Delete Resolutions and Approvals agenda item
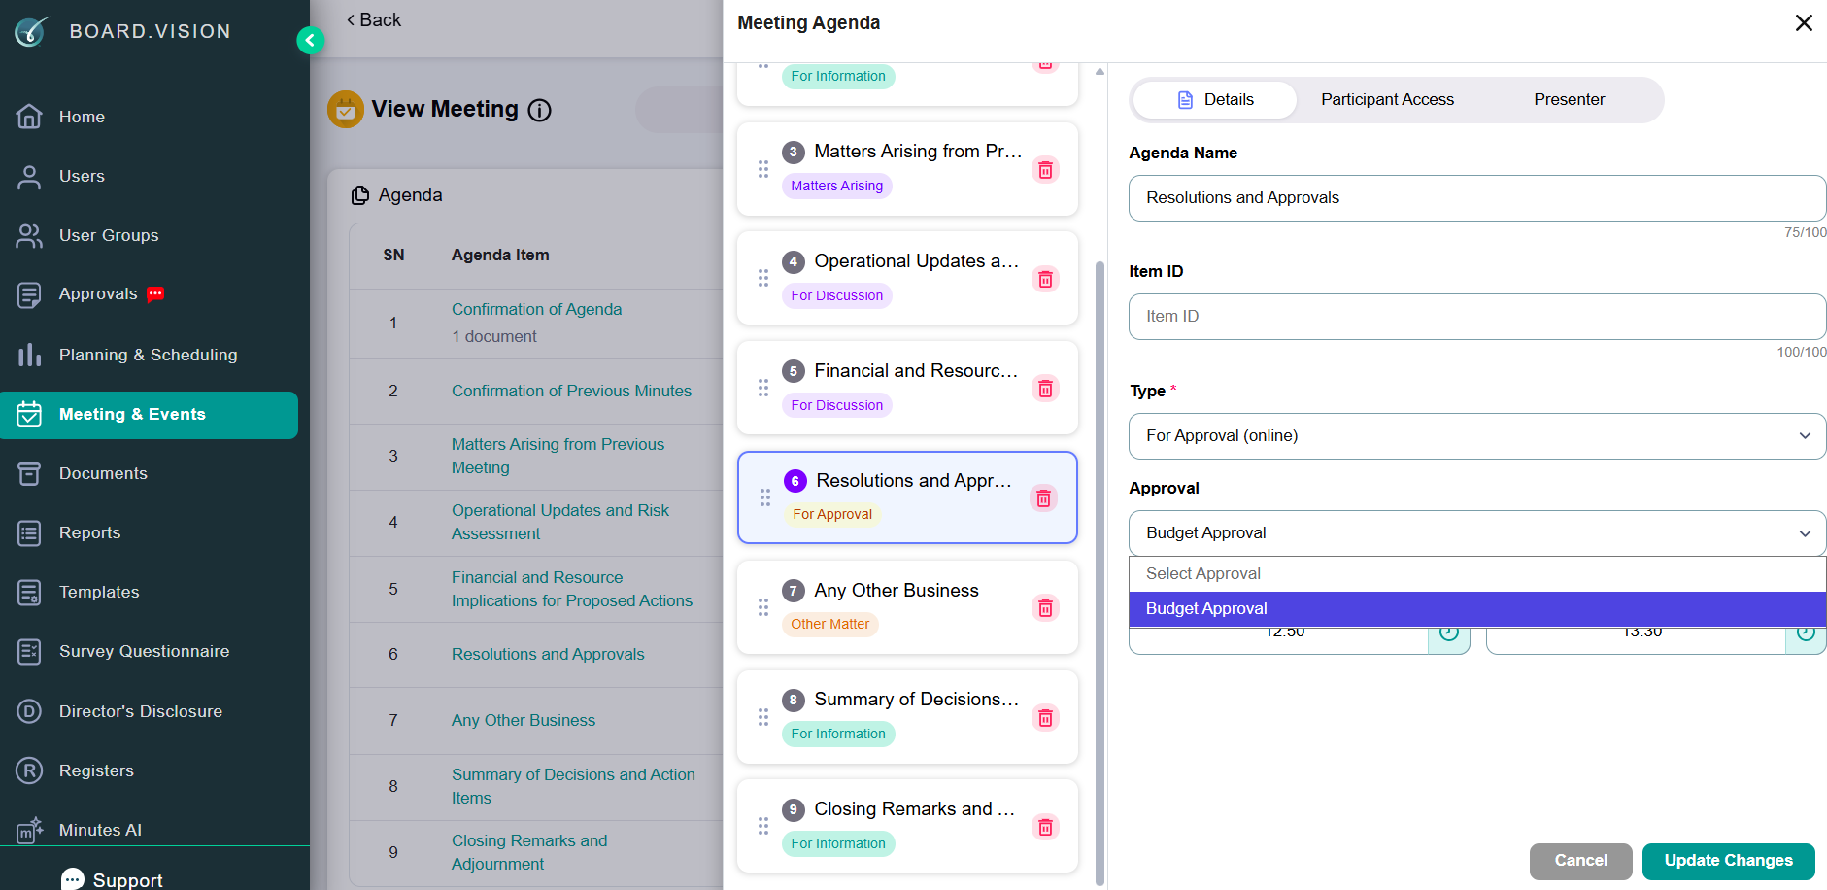1827x890 pixels. tap(1043, 498)
